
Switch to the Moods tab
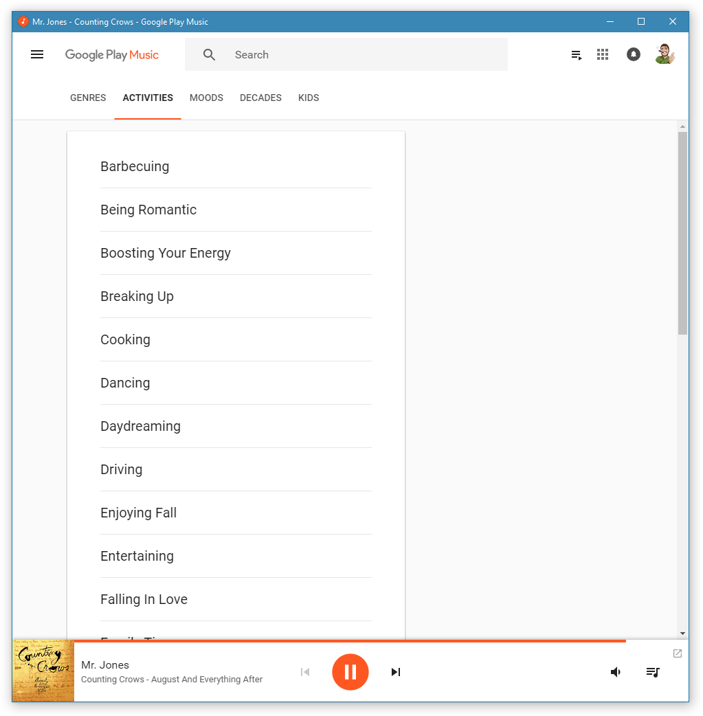coord(206,98)
